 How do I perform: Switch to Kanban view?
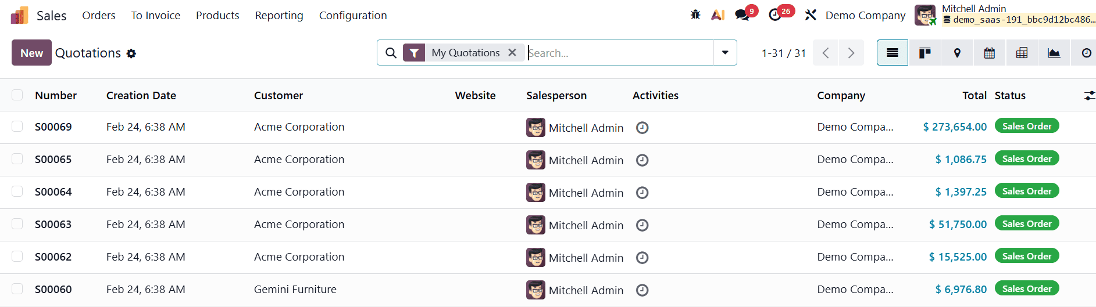point(924,53)
